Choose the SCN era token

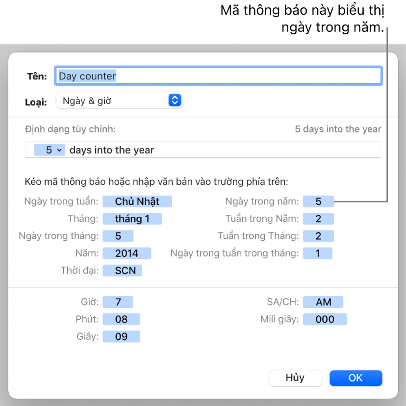coord(122,270)
